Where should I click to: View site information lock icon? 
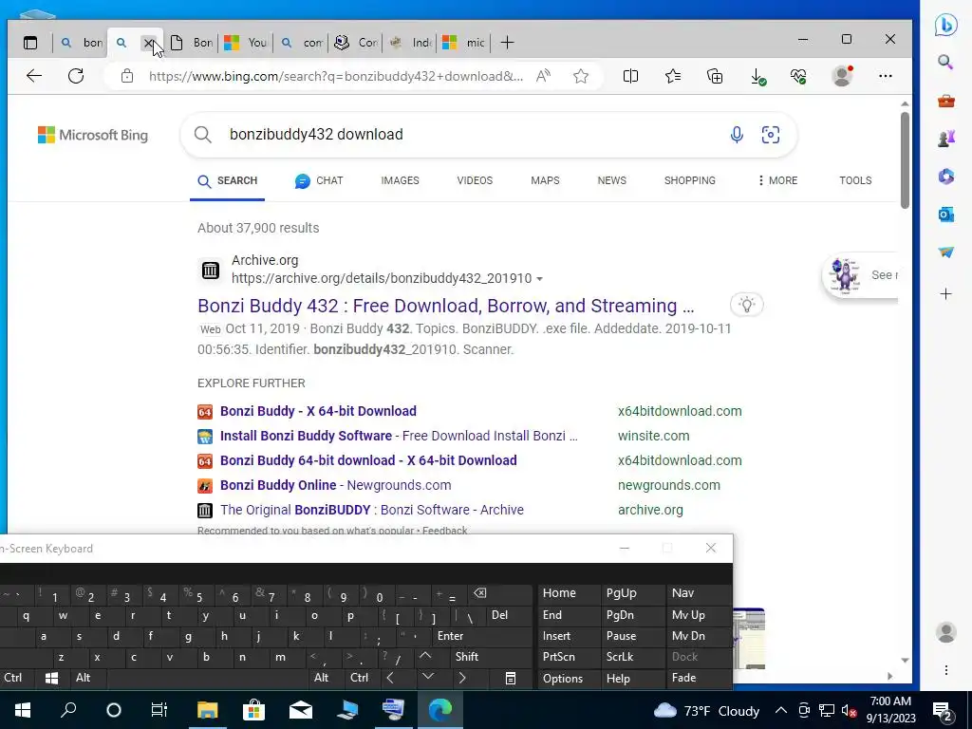point(127,76)
